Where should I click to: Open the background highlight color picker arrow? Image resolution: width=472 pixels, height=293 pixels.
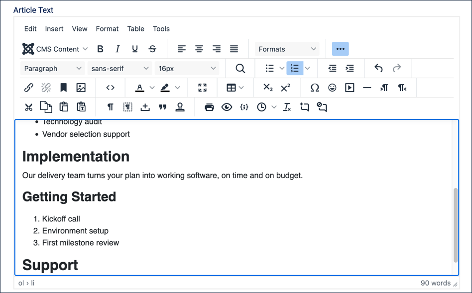177,88
